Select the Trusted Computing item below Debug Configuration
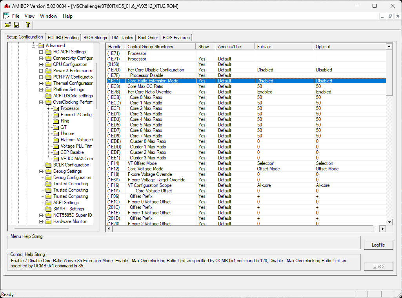Screen dimensions: 402x298 71,184
